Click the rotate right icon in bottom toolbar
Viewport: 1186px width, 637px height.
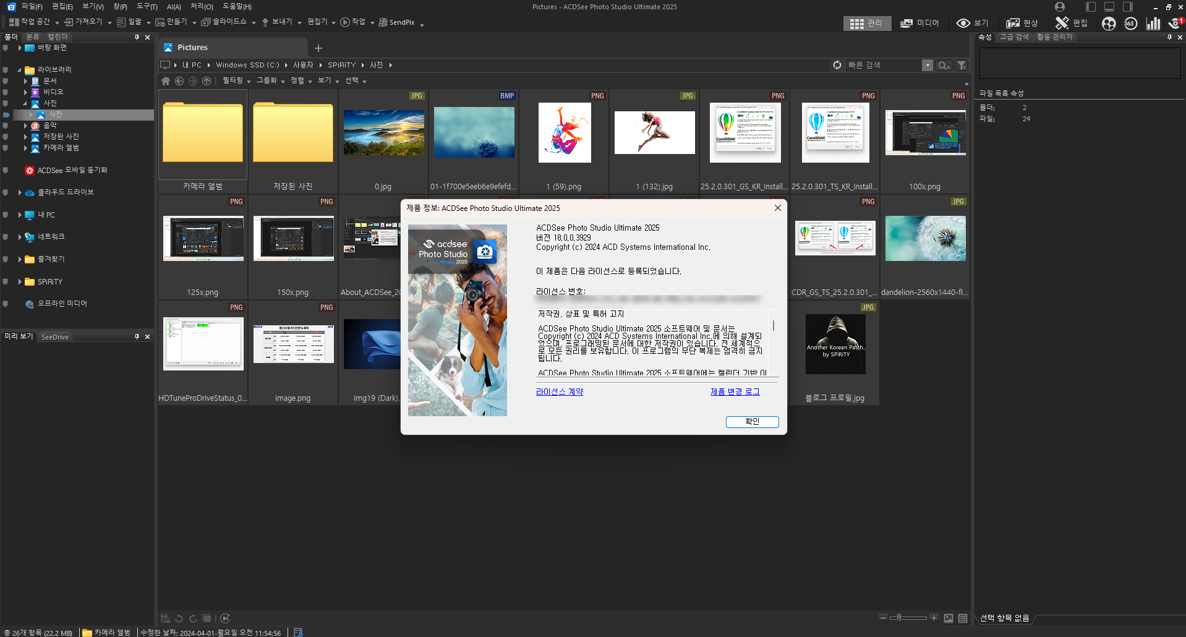193,618
